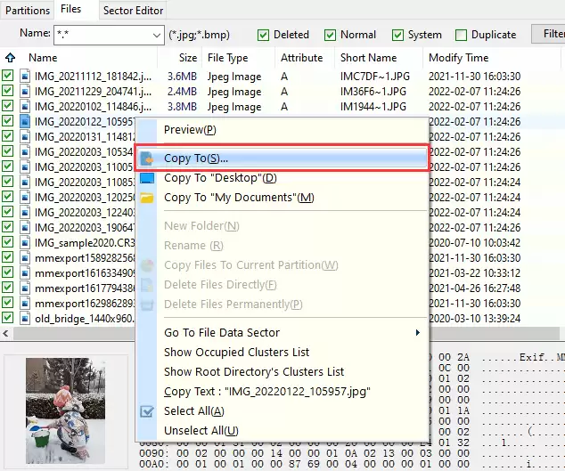Click Show Occupied Clusters List
The image size is (565, 471).
click(236, 353)
